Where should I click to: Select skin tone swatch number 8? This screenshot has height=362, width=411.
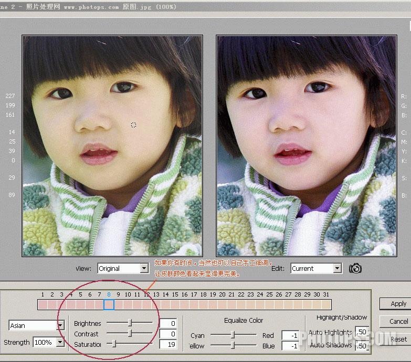pyautogui.click(x=109, y=305)
